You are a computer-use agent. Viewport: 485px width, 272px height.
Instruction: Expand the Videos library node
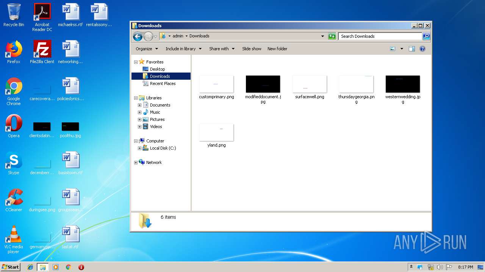[x=139, y=127]
